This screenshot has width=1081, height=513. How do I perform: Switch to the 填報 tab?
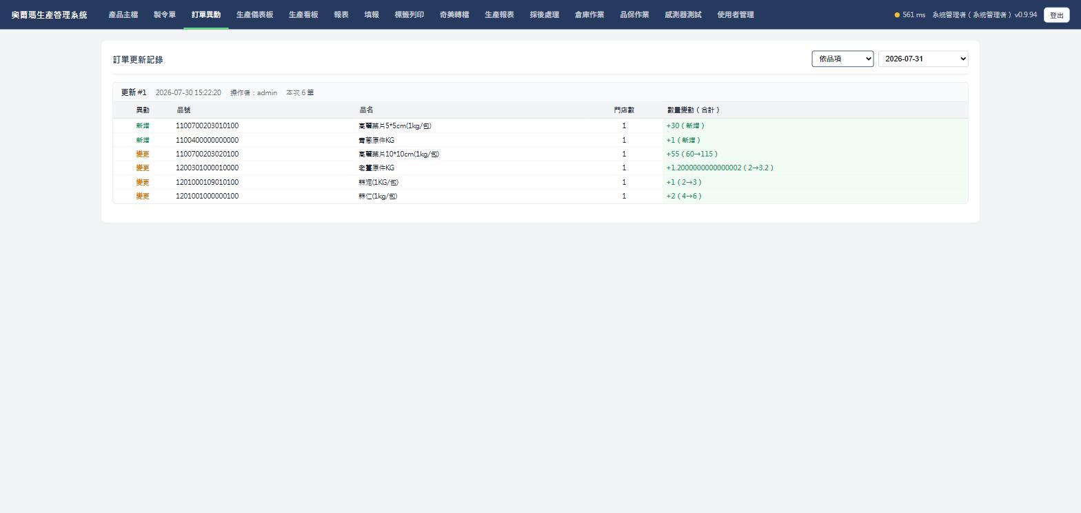point(372,14)
